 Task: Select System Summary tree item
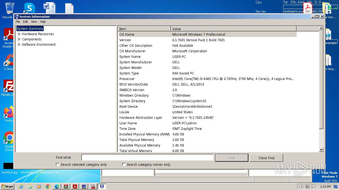(30, 29)
